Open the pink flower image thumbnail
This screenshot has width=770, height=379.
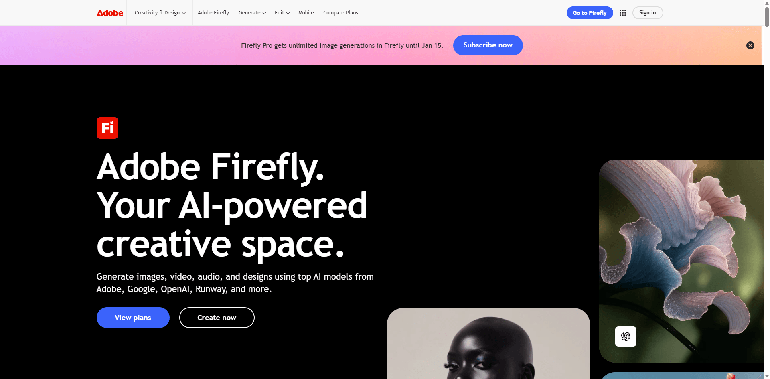681,261
